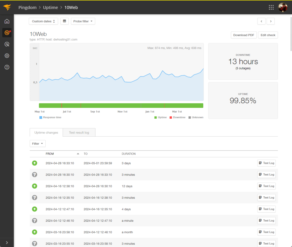Open the calendar date picker icon
292x247 pixels.
click(64, 21)
